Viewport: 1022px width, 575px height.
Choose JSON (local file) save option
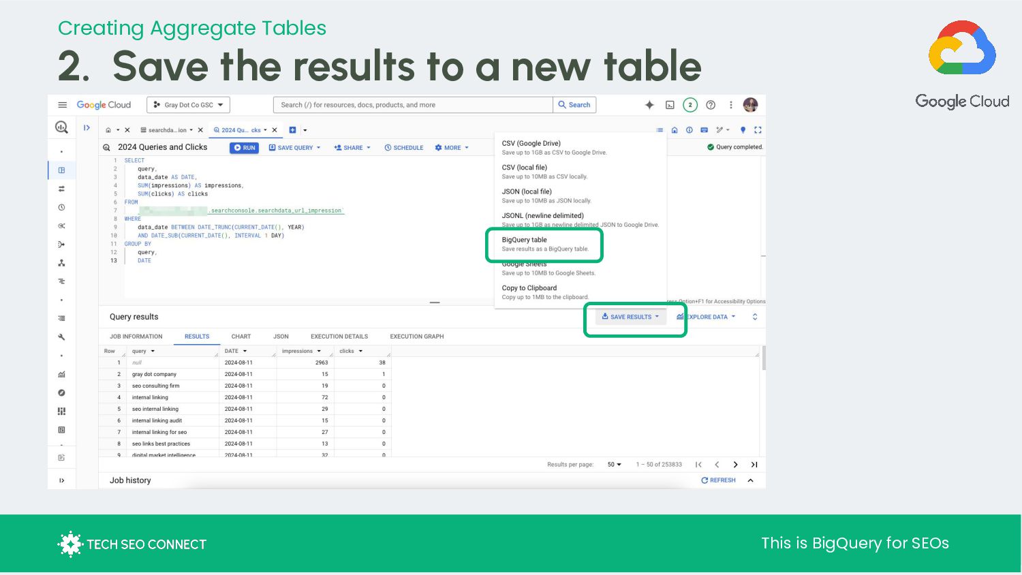580,196
